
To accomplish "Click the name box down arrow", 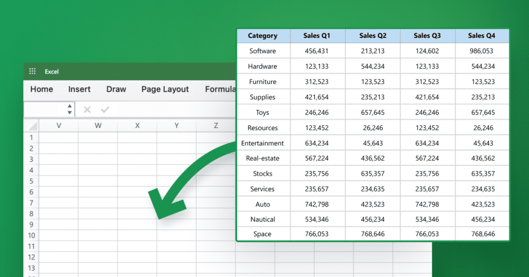I will (69, 113).
